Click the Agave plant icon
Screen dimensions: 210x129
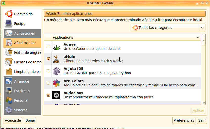pyautogui.click(x=56, y=47)
